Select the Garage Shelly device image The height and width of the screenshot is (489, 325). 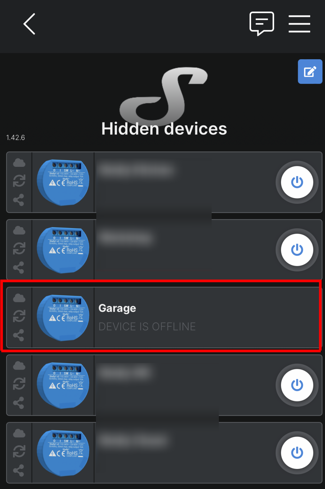pos(63,318)
